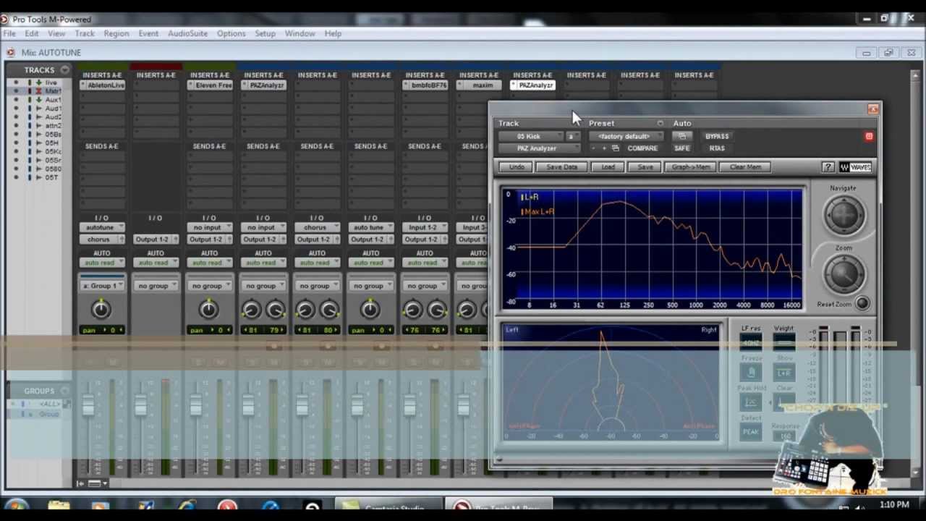Screen dimensions: 926x521
Task: Toggle visibility dot for track live
Action: [16, 82]
